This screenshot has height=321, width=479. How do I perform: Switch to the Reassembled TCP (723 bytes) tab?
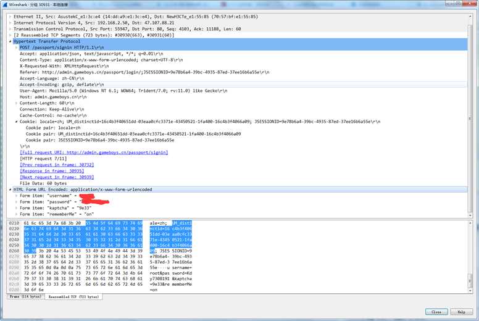pos(73,296)
